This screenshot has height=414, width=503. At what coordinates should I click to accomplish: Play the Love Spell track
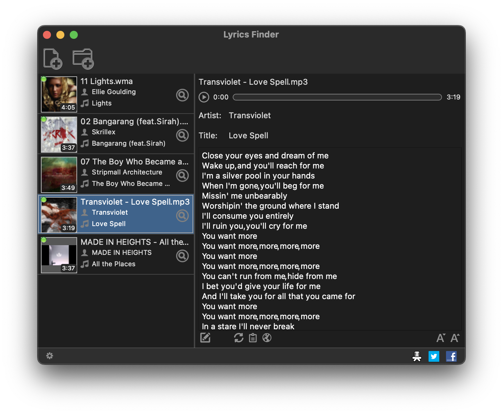tap(204, 97)
